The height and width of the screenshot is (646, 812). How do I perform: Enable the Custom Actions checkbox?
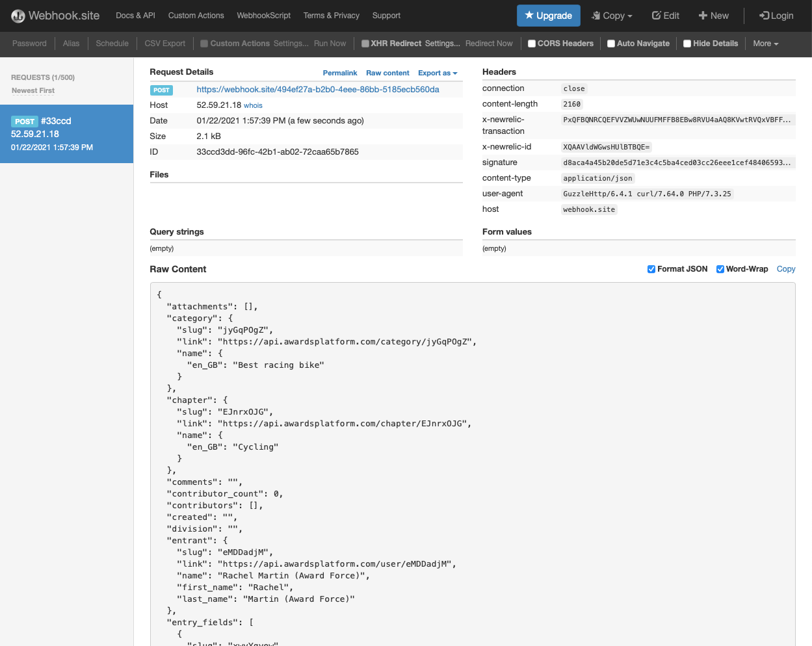coord(204,44)
